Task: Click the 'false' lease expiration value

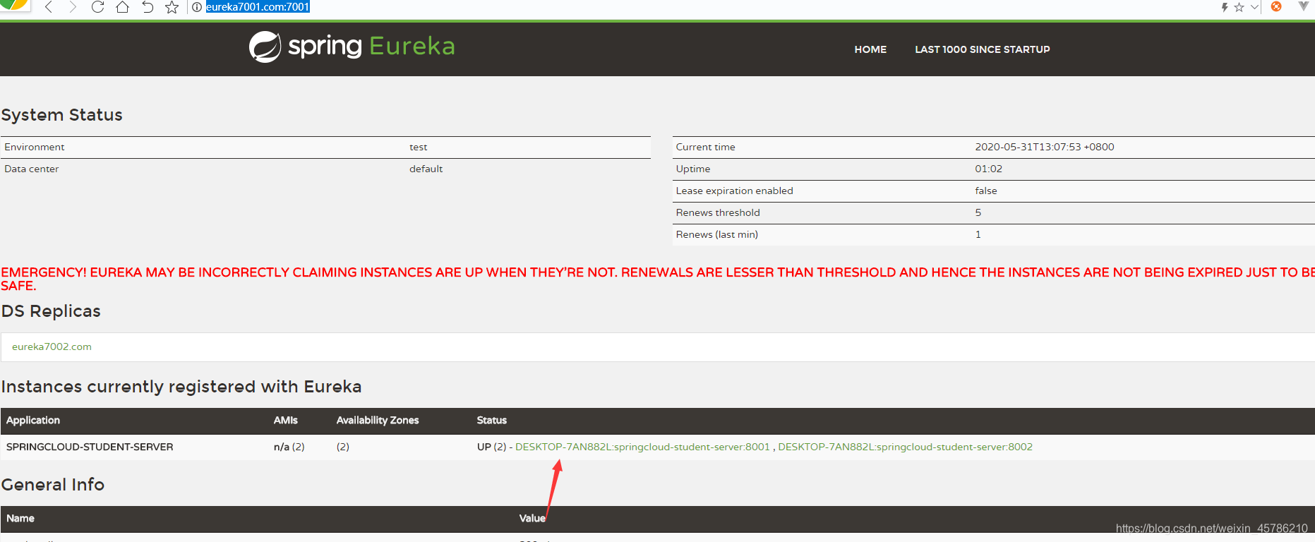Action: click(x=986, y=191)
